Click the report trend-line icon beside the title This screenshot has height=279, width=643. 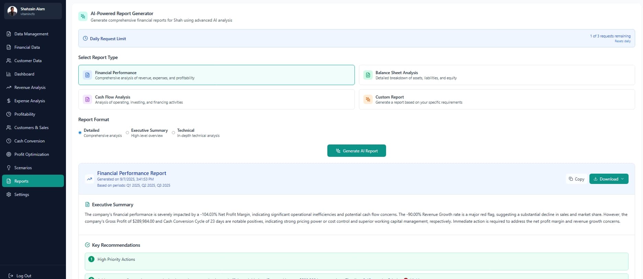point(89,179)
